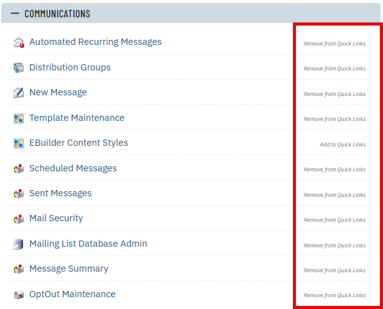Remove New Message from Quick Links
Image resolution: width=383 pixels, height=309 pixels.
point(335,94)
